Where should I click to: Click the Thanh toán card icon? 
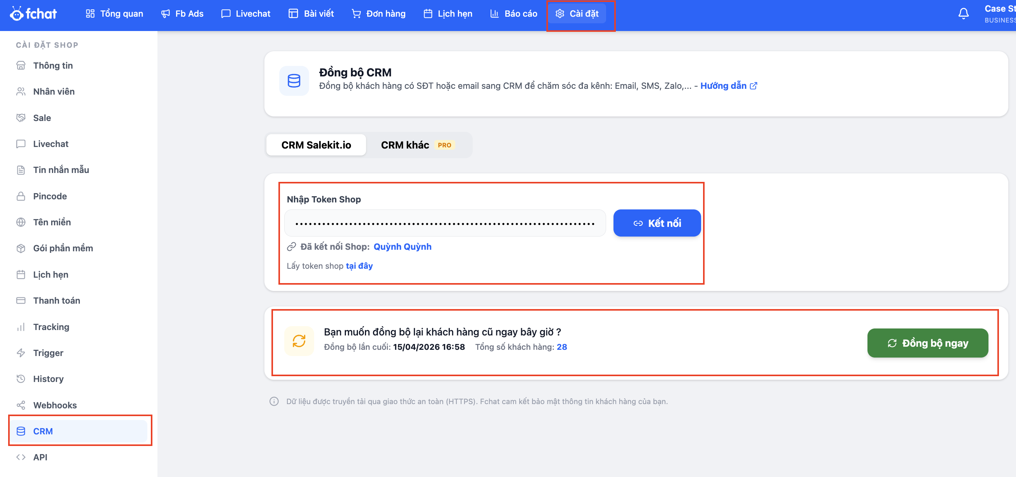coord(21,301)
